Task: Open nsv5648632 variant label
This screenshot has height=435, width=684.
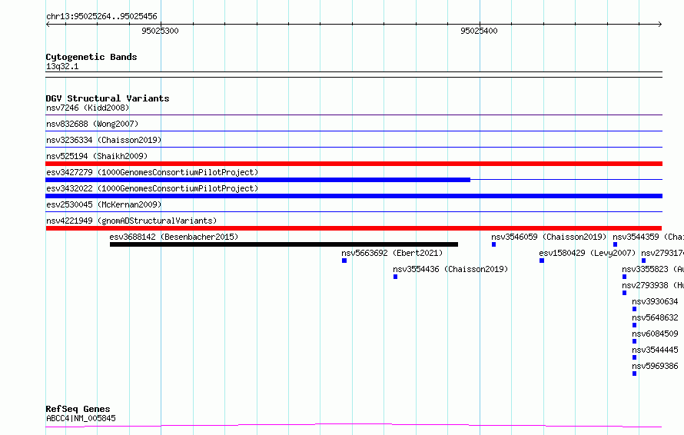Action: tap(655, 317)
